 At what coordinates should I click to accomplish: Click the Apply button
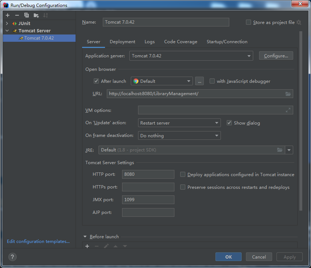tap(290, 257)
